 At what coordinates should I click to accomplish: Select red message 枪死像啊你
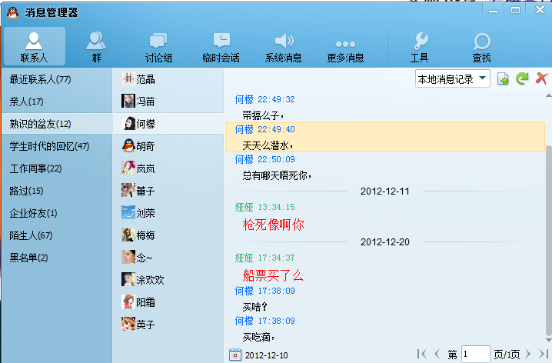coord(273,225)
